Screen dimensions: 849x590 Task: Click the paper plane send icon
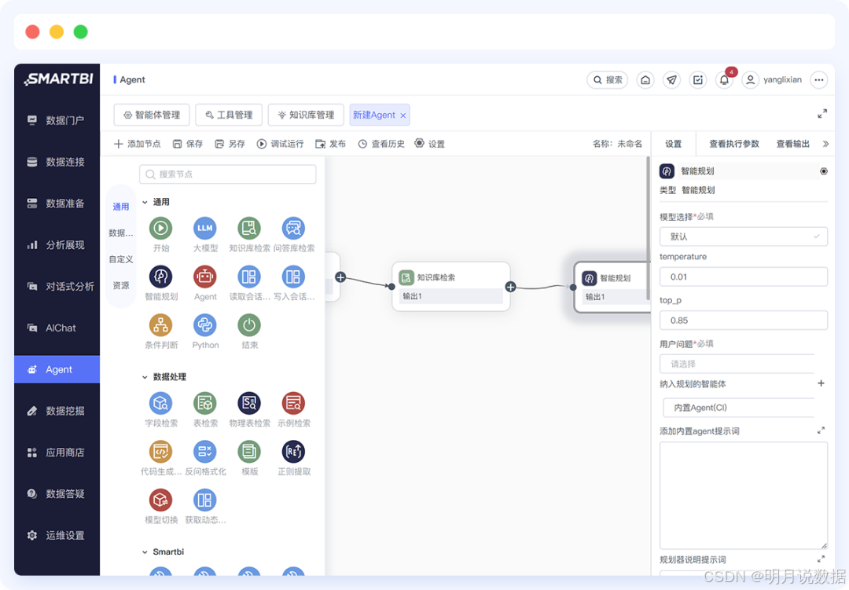[x=671, y=80]
